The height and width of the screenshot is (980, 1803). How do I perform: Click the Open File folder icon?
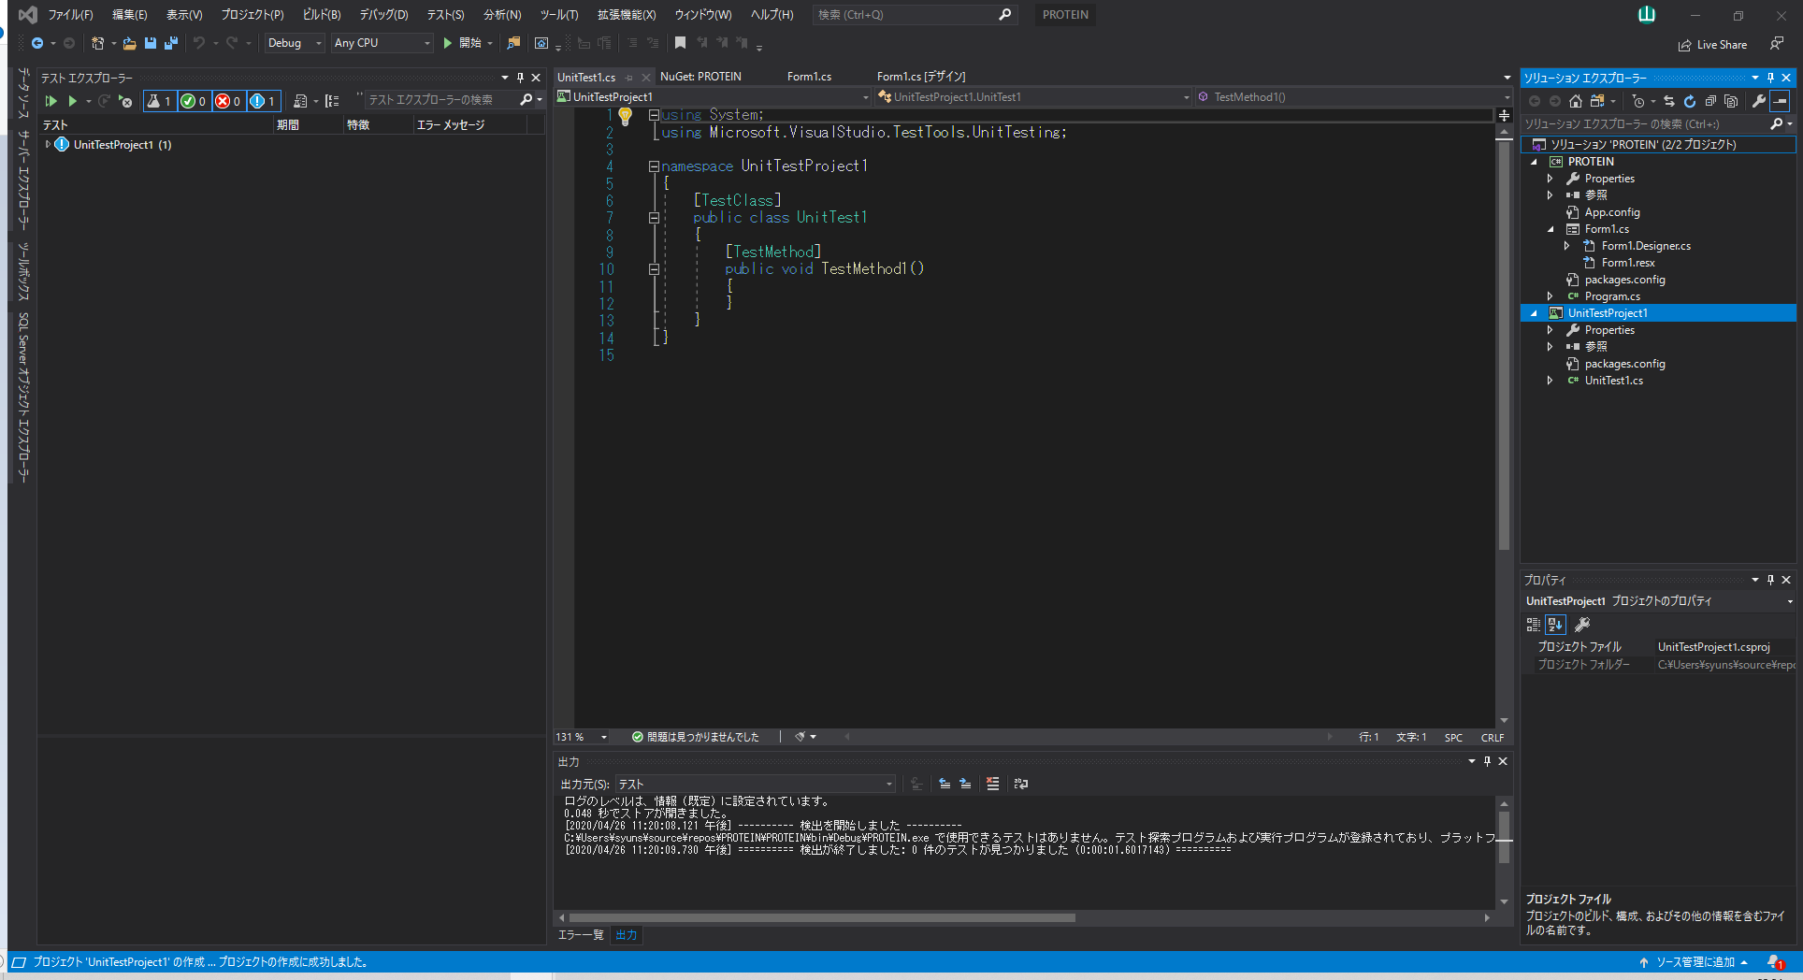[130, 43]
